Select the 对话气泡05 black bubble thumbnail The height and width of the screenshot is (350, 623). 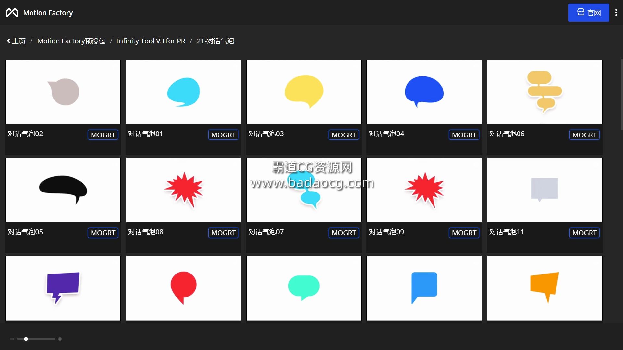(x=63, y=190)
